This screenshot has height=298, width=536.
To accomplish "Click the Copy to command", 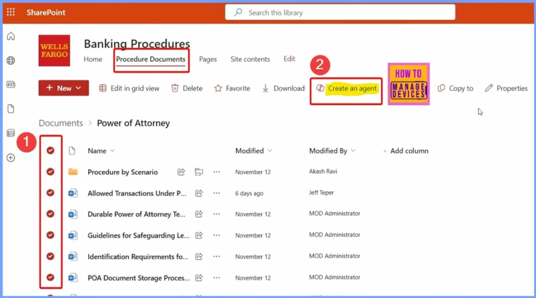I will pos(455,89).
